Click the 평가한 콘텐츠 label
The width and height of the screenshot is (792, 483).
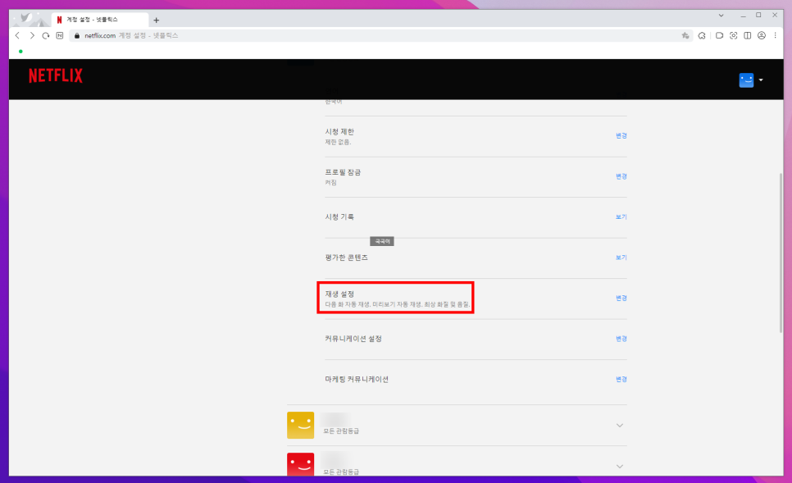[347, 257]
